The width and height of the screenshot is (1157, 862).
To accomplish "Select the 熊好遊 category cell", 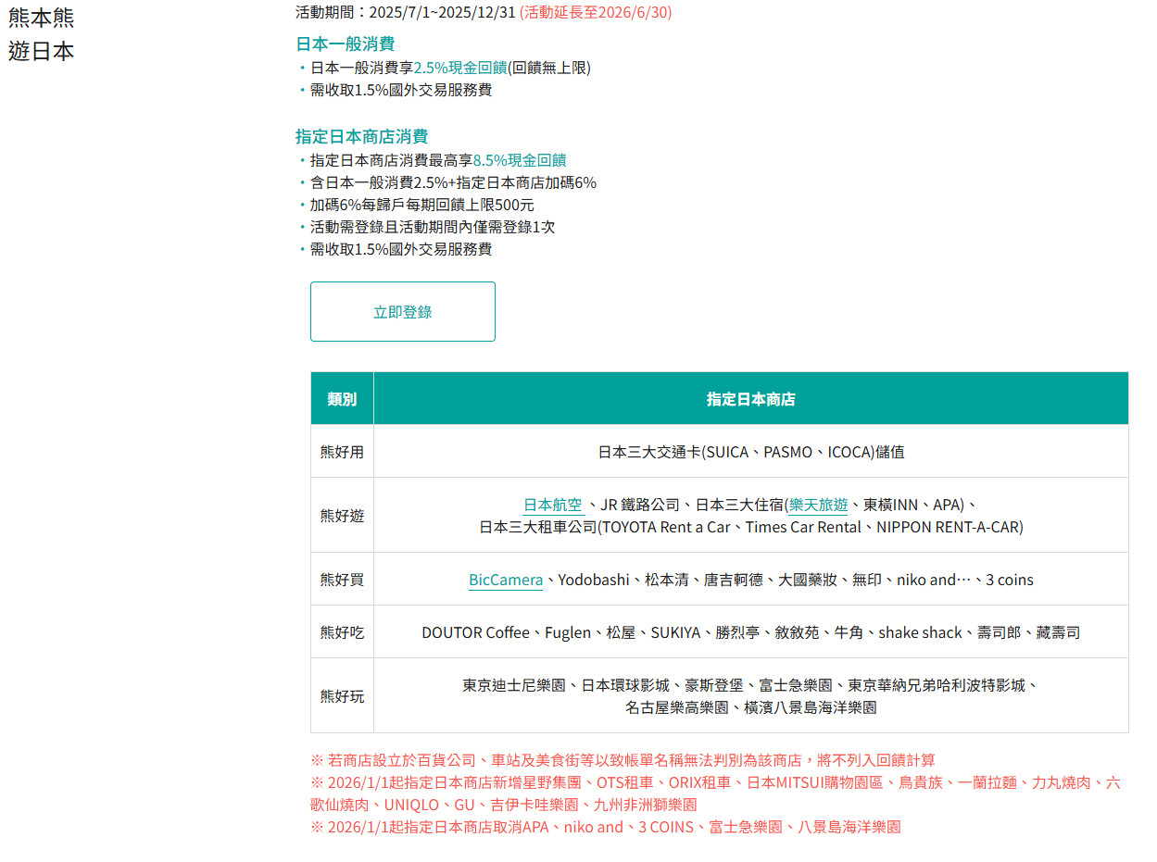I will tap(342, 516).
